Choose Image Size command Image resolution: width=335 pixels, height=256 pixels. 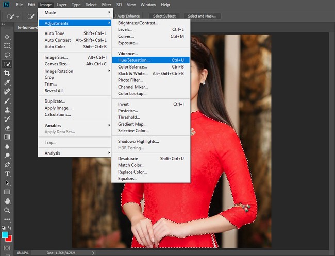(x=75, y=57)
